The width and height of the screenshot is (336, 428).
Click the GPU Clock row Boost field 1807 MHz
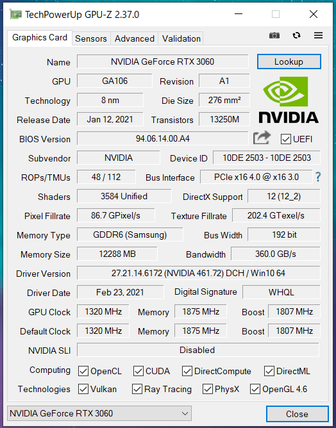(294, 312)
